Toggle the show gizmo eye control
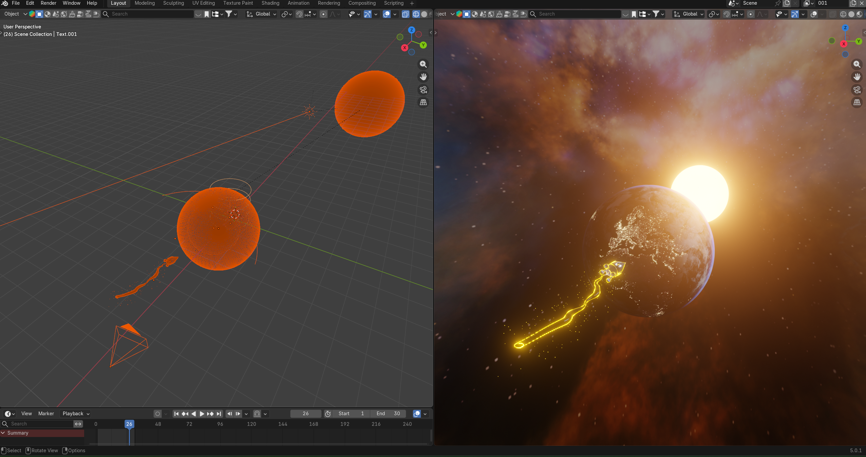866x457 pixels. tap(352, 14)
